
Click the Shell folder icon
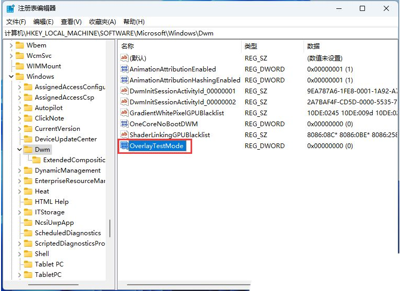coord(28,254)
